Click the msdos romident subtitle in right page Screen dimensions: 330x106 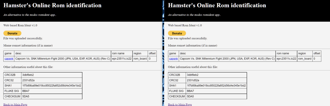tap(194, 15)
